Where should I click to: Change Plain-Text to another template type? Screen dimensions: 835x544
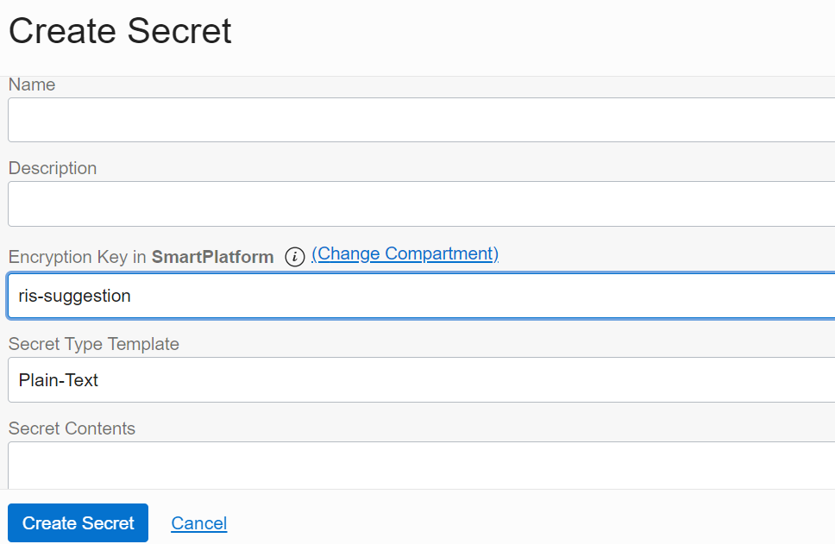coord(414,379)
